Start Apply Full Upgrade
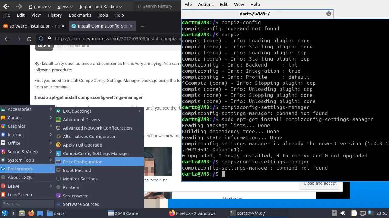389x218 pixels. [x=99, y=145]
